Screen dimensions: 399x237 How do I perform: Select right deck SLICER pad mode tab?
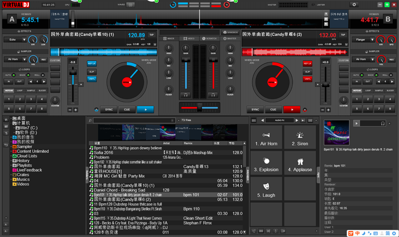(x=390, y=90)
